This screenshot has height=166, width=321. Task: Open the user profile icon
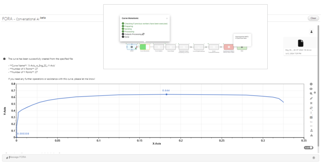(311, 32)
